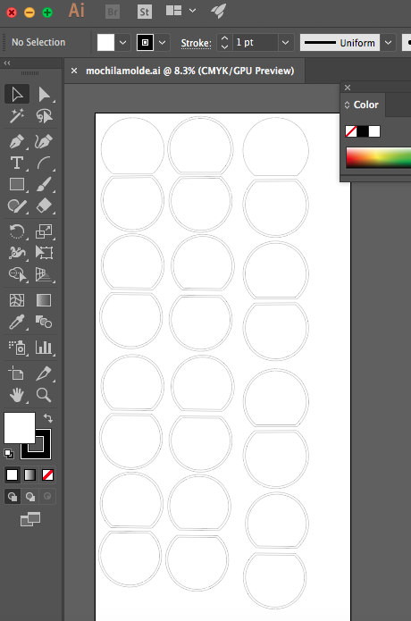Close the Color panel

[x=348, y=88]
